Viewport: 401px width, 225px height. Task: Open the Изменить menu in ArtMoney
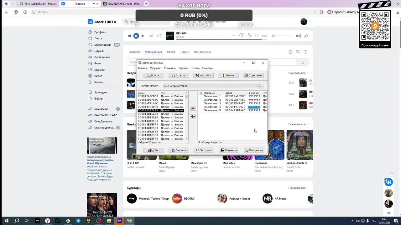(170, 68)
